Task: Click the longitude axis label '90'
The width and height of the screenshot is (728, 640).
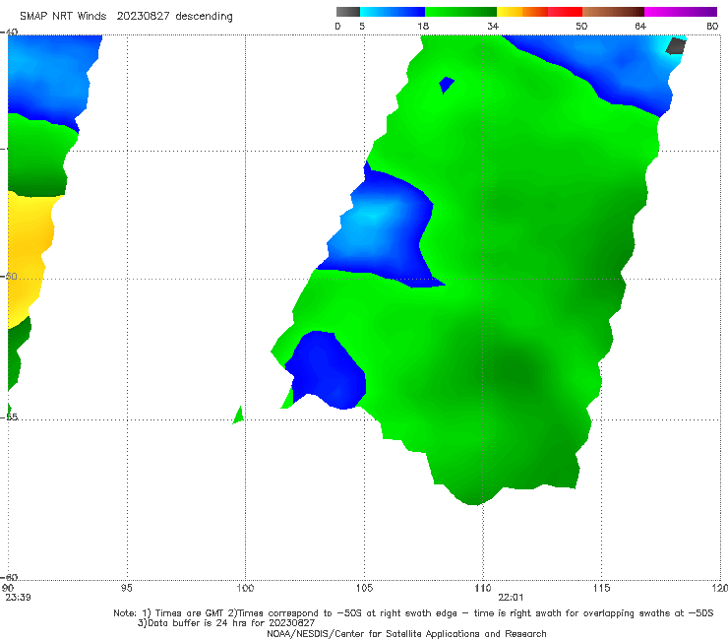Action: (8, 588)
